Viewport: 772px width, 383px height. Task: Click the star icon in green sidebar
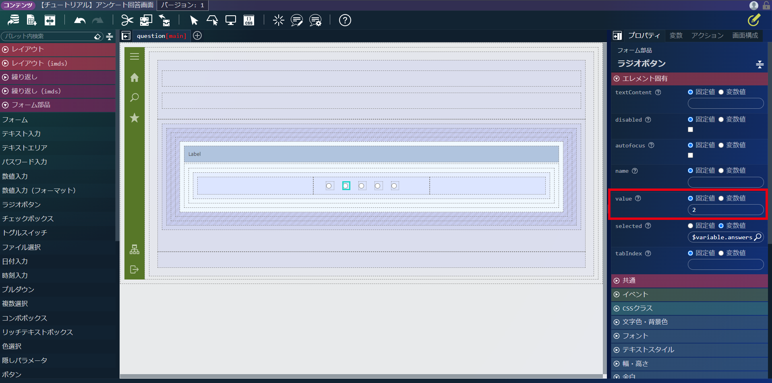click(x=135, y=118)
